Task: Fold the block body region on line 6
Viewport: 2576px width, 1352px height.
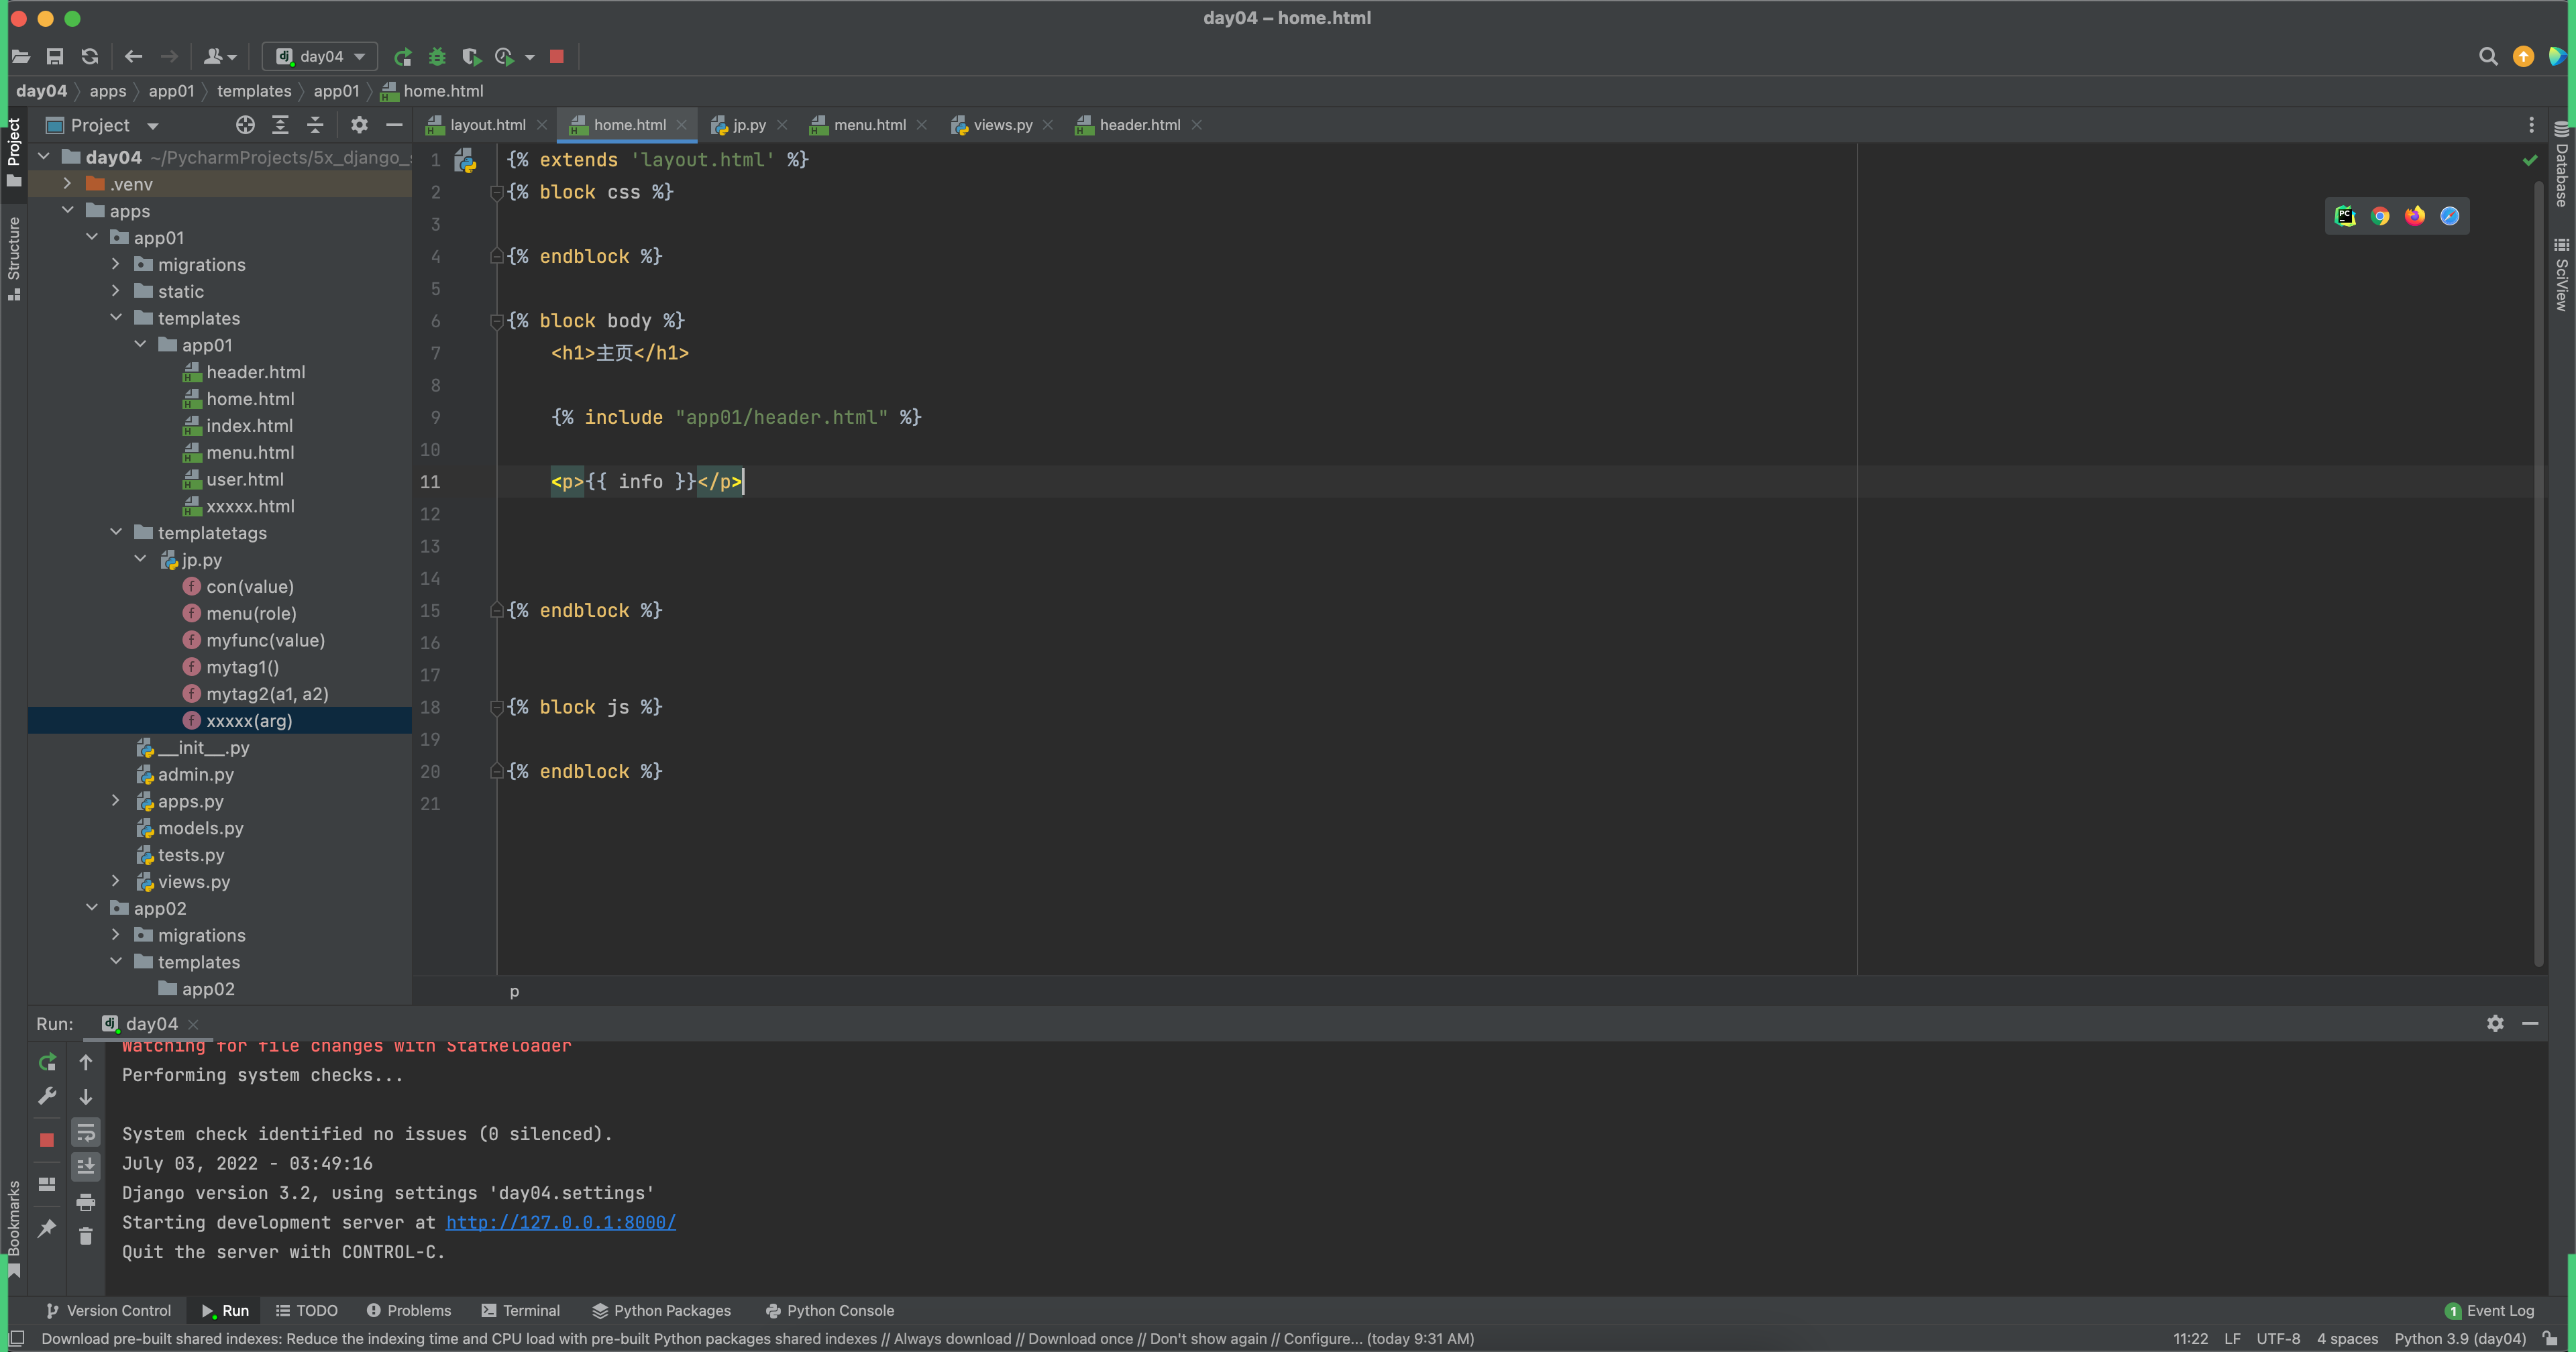Action: coord(496,321)
